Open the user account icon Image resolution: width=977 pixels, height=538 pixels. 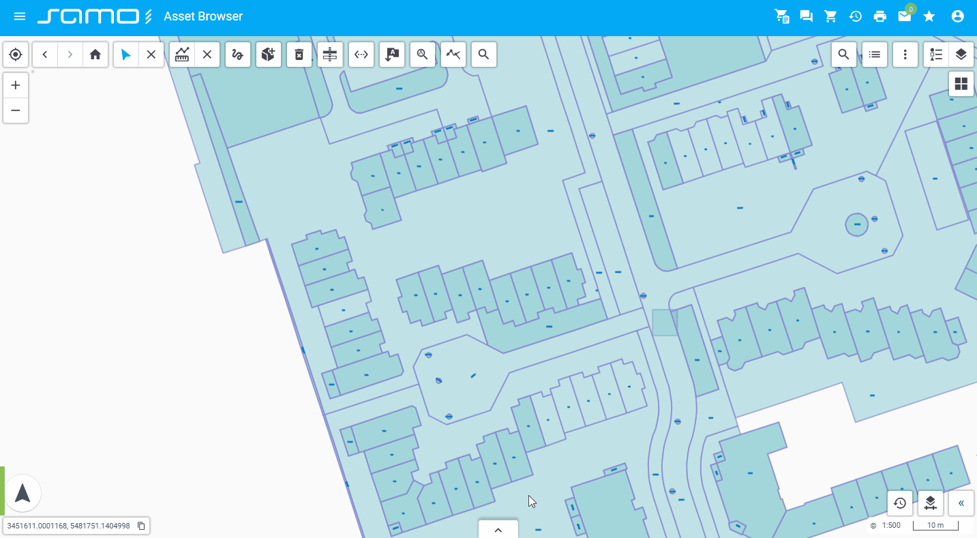[x=958, y=16]
